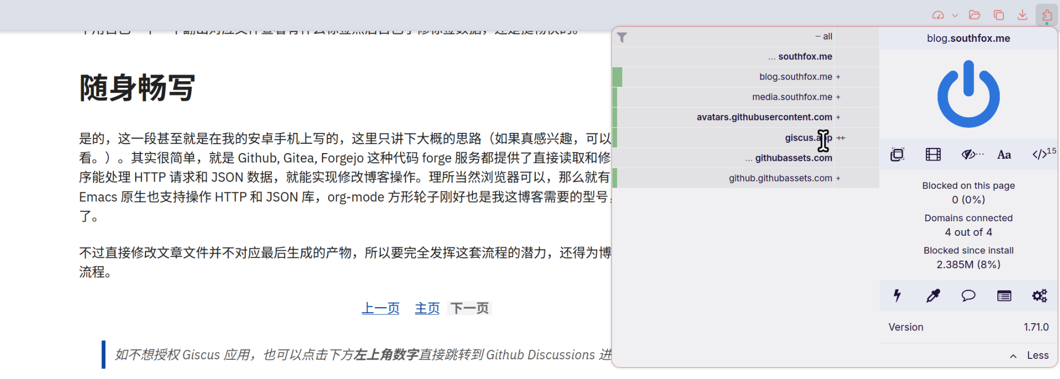Click the 'Blocked on this page' statistic
The height and width of the screenshot is (379, 1060).
968,192
